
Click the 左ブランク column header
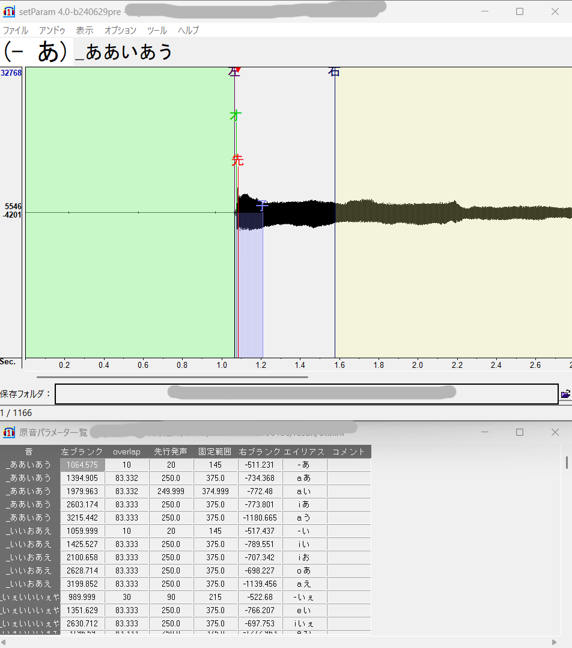pos(82,451)
